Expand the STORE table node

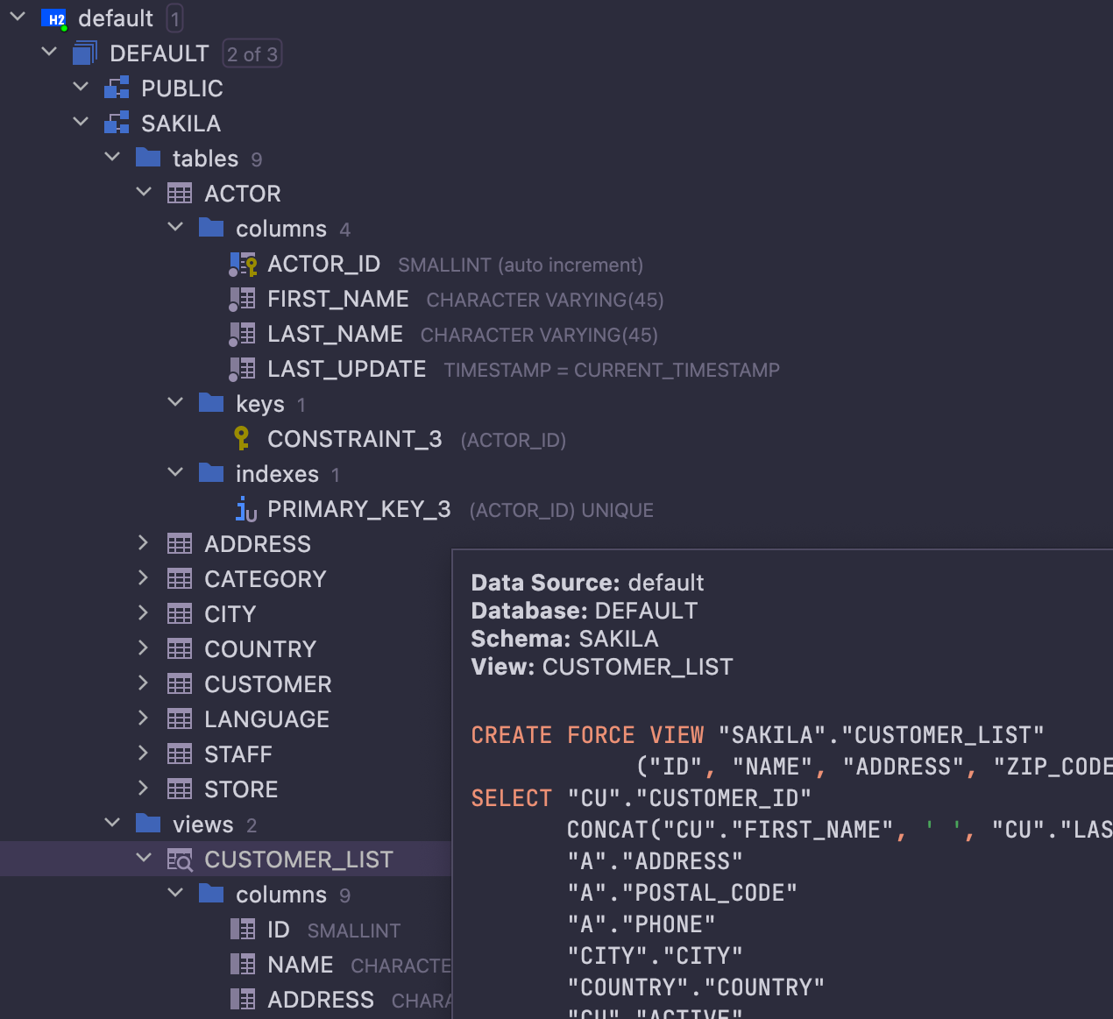click(144, 789)
